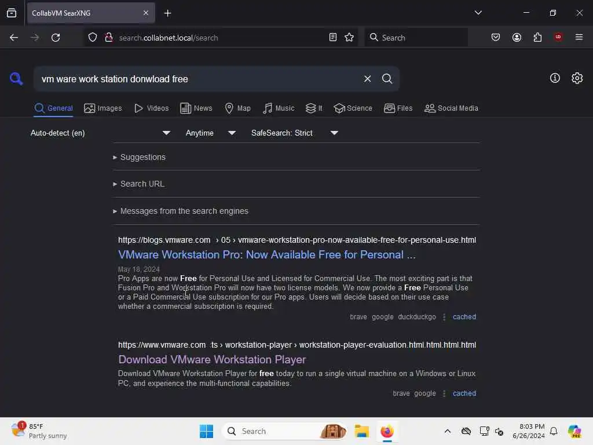
Task: Open the Windows Start button
Action: tap(206, 431)
